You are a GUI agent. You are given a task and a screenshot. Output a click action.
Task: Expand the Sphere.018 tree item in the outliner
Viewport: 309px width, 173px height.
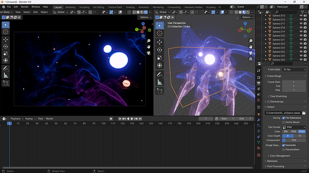click(266, 28)
